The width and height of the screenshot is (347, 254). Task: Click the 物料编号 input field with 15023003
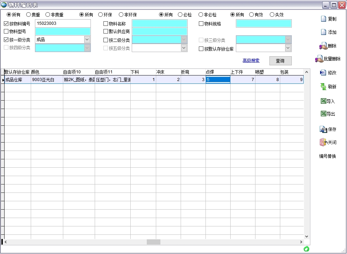63,23
